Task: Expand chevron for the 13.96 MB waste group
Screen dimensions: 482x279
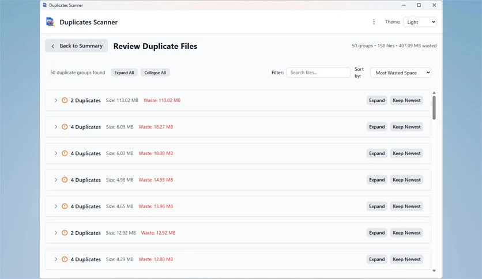Action: 56,206
